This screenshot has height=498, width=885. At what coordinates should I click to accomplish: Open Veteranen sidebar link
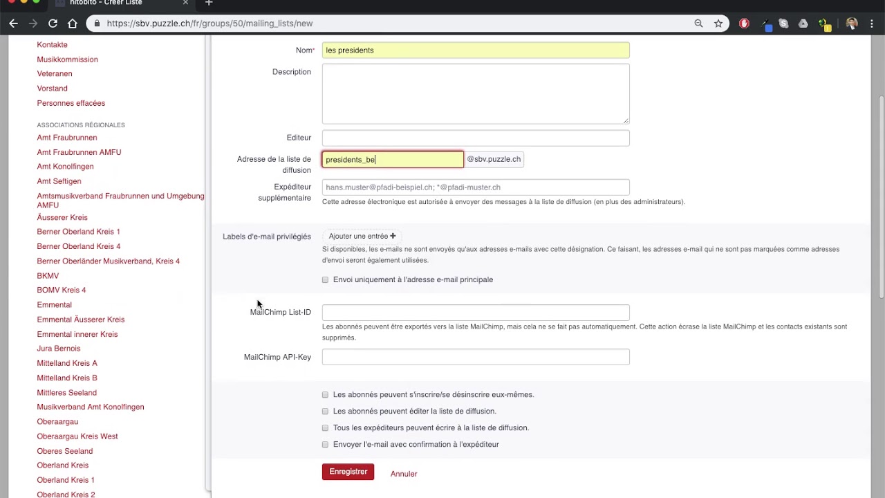[x=55, y=74]
